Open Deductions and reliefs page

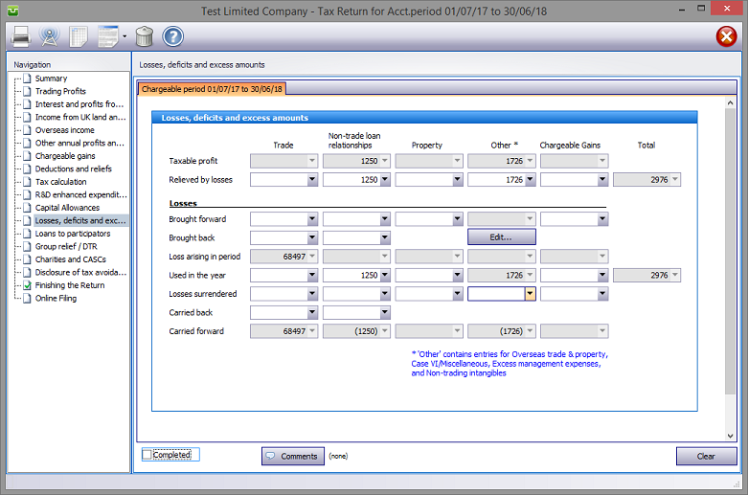pos(74,169)
